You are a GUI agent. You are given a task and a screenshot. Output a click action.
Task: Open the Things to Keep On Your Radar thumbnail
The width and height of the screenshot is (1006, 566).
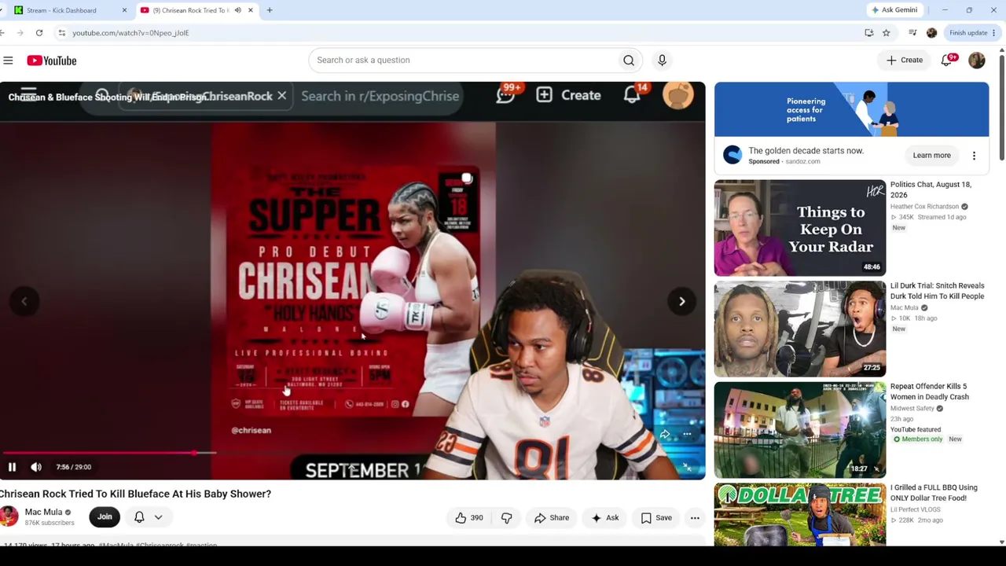pyautogui.click(x=799, y=228)
